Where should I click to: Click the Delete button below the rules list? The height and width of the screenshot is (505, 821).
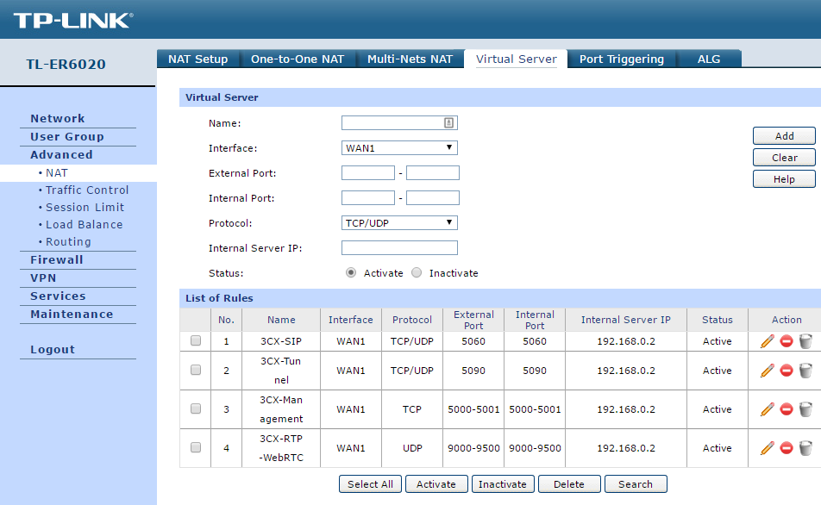pyautogui.click(x=569, y=484)
